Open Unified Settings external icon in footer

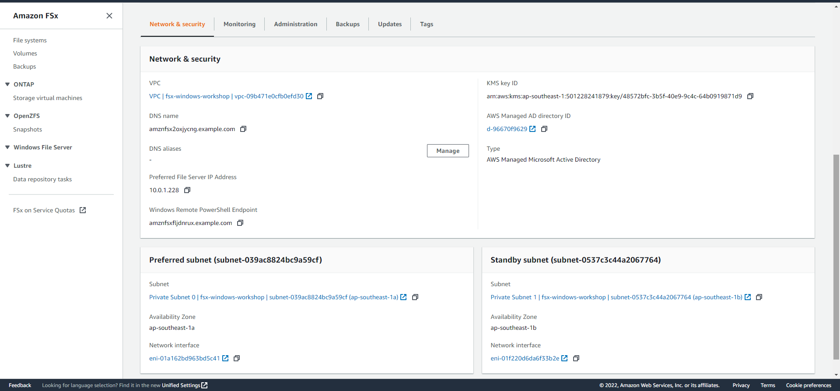[204, 385]
